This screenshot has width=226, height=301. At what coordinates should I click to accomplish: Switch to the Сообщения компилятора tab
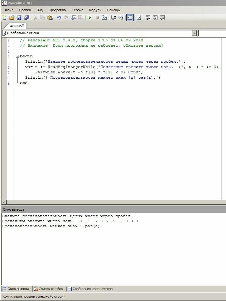pos(90,289)
